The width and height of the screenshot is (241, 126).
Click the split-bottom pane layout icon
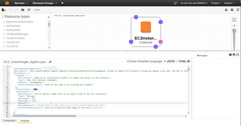pos(230,55)
